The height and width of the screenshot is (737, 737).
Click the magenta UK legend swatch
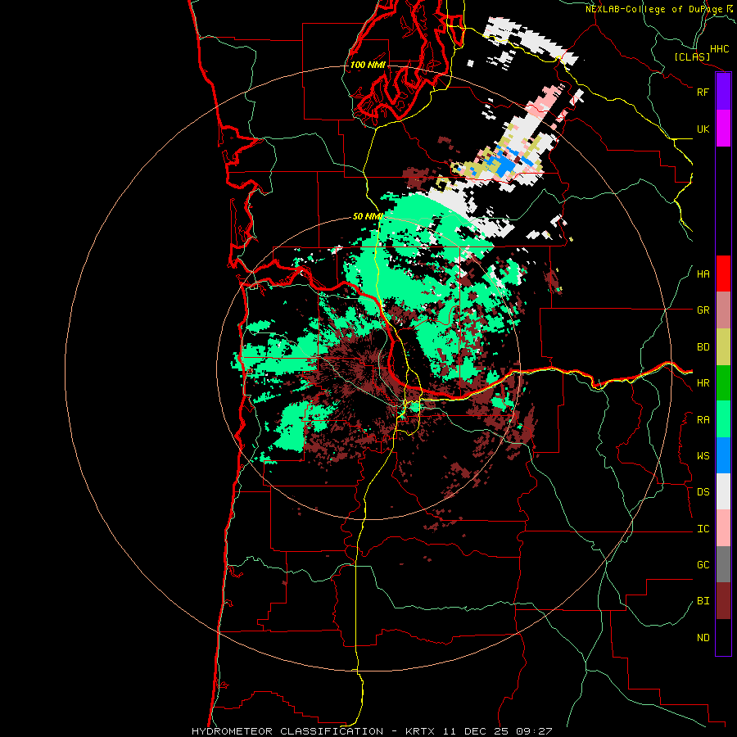(723, 129)
